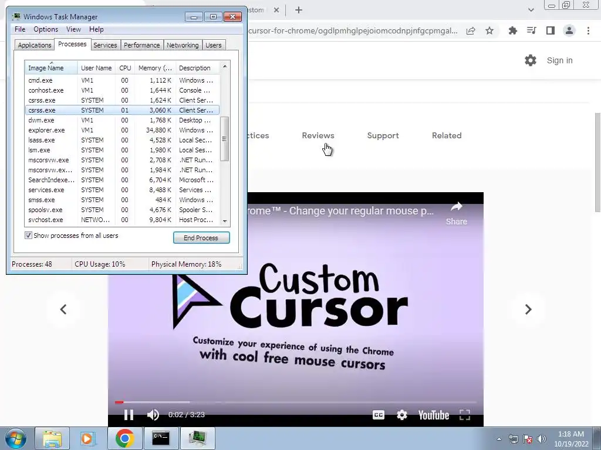Share this page icon in address bar
Screen dimensions: 601x450
tap(471, 30)
